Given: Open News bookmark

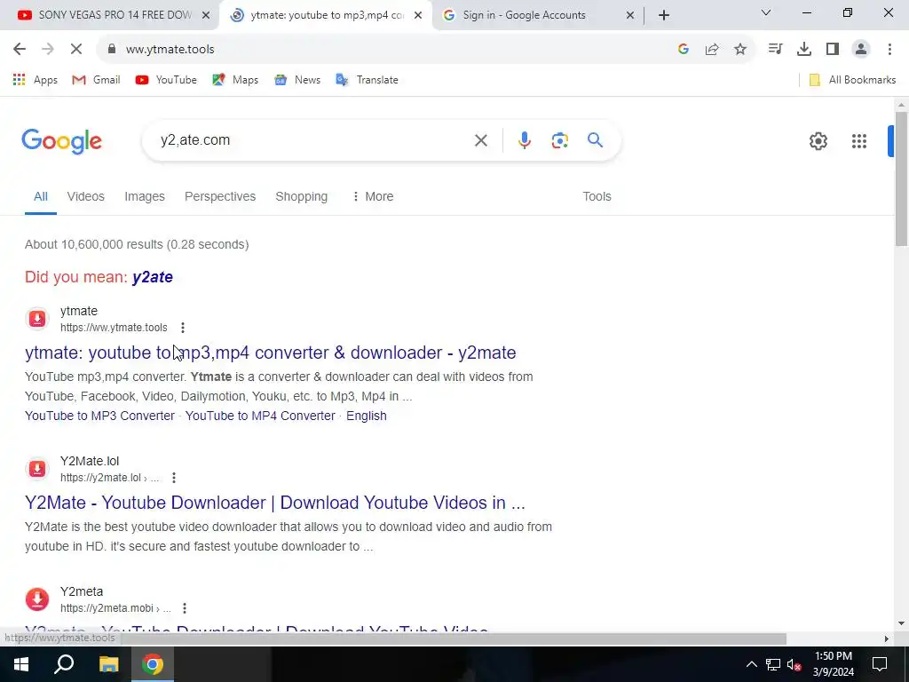Looking at the screenshot, I should point(297,80).
